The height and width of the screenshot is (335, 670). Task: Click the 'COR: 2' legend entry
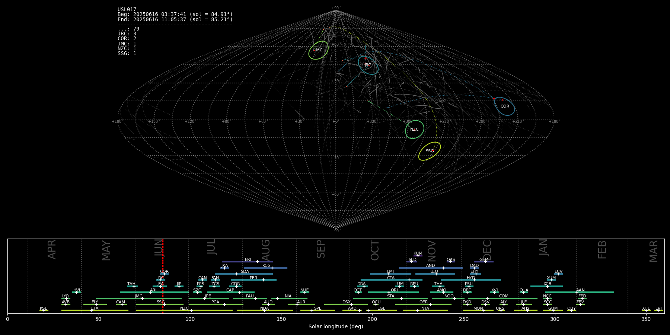(x=127, y=39)
